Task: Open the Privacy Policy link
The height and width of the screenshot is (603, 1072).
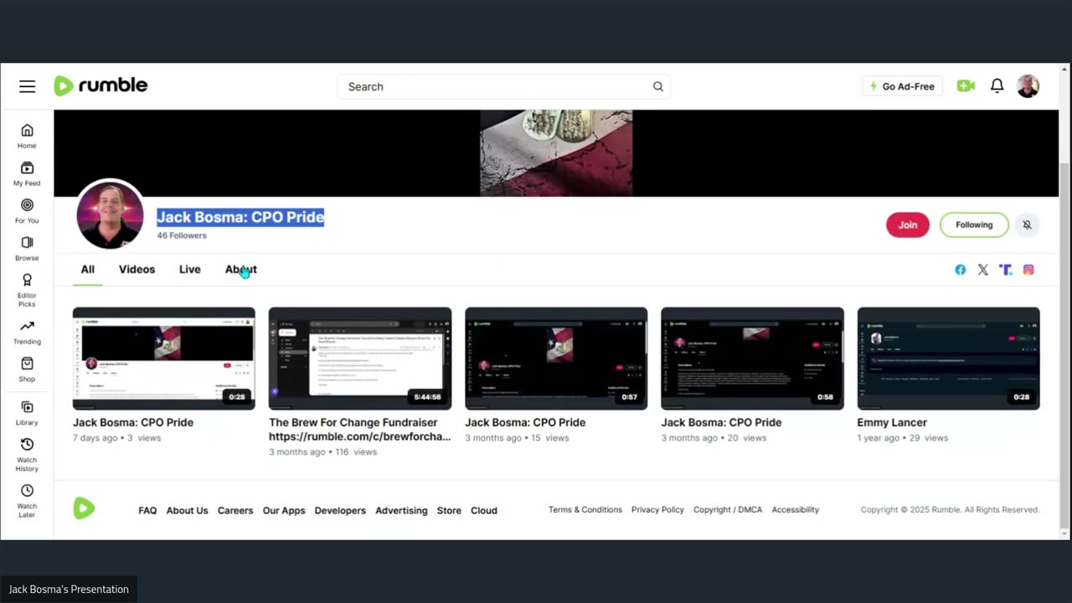Action: [657, 509]
